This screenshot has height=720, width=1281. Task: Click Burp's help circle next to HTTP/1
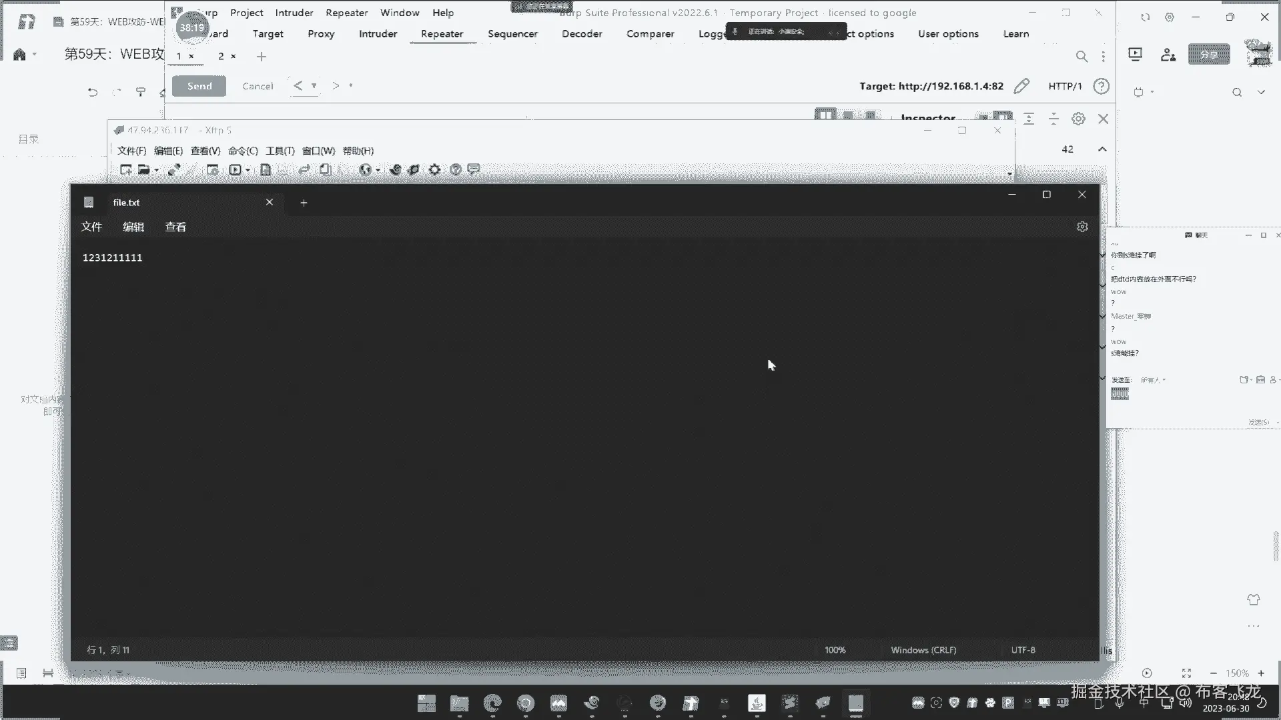(1102, 86)
